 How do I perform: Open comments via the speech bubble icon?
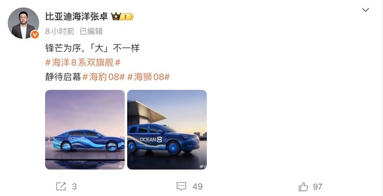coord(181,186)
